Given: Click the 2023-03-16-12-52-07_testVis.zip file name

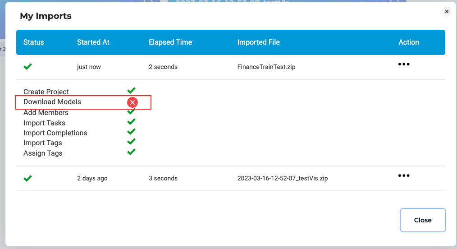Looking at the screenshot, I should [x=282, y=178].
